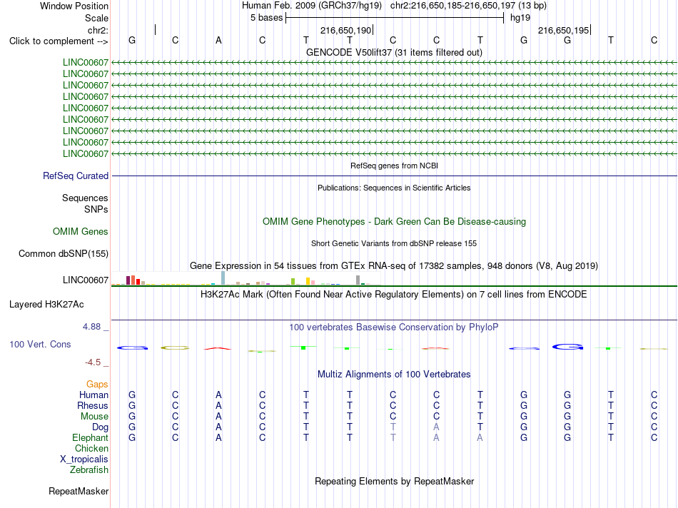This screenshot has width=678, height=508.
Task: Open the 'Repeating Elements by RepeatMasker' title
Action: tap(395, 481)
